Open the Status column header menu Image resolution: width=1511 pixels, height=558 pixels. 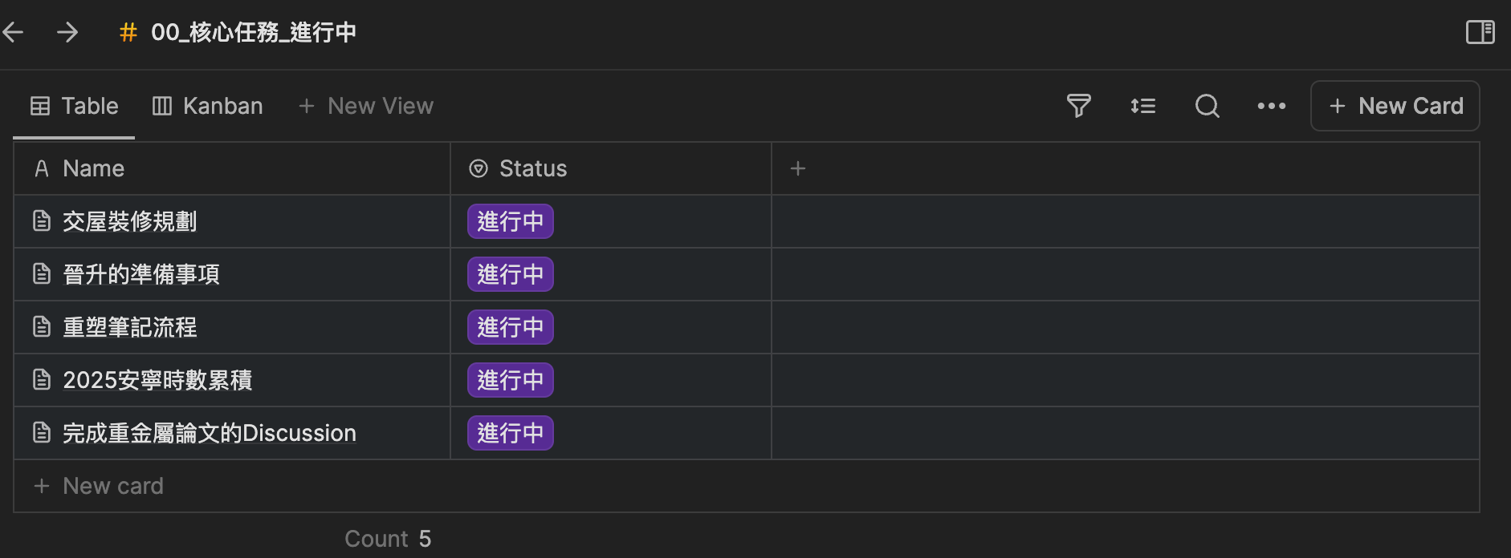pyautogui.click(x=532, y=168)
